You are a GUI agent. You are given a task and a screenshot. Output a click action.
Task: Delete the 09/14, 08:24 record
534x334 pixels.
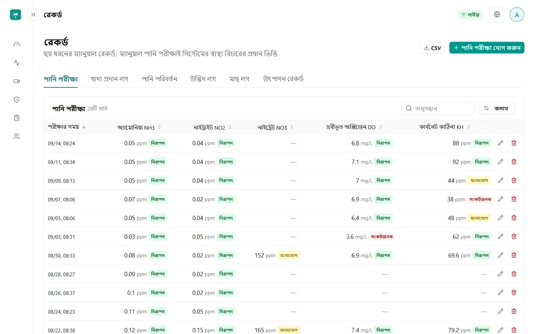[514, 143]
